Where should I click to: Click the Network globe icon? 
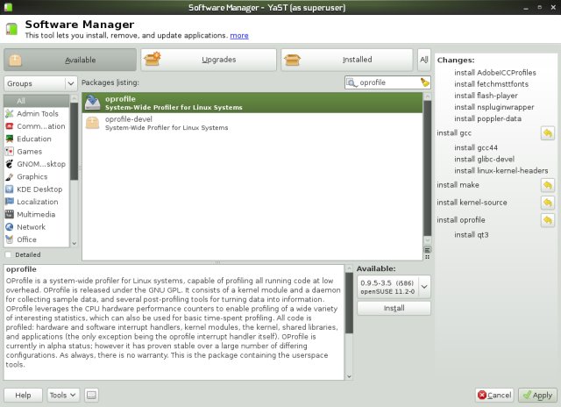[10, 226]
